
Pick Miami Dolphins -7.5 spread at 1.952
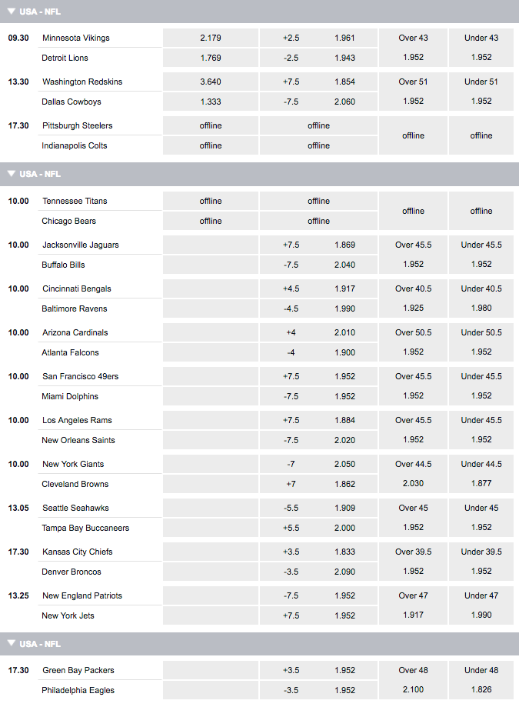tap(318, 396)
